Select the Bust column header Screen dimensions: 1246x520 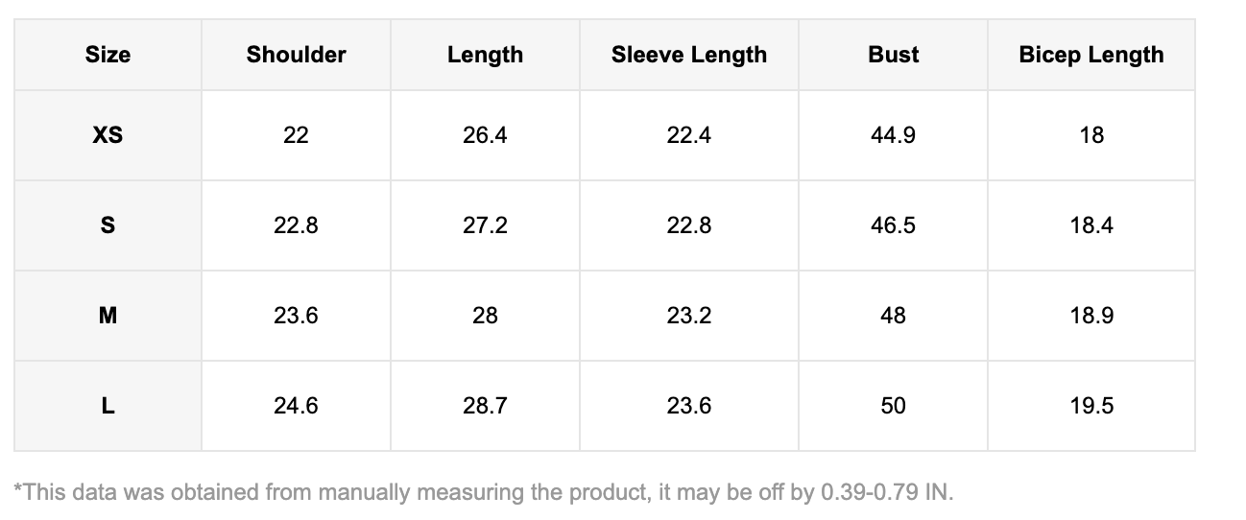tap(893, 55)
